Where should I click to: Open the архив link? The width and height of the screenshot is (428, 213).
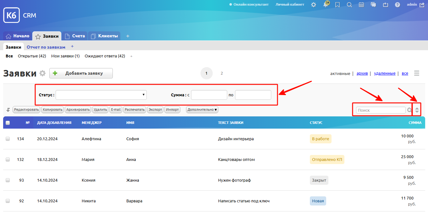(x=362, y=73)
